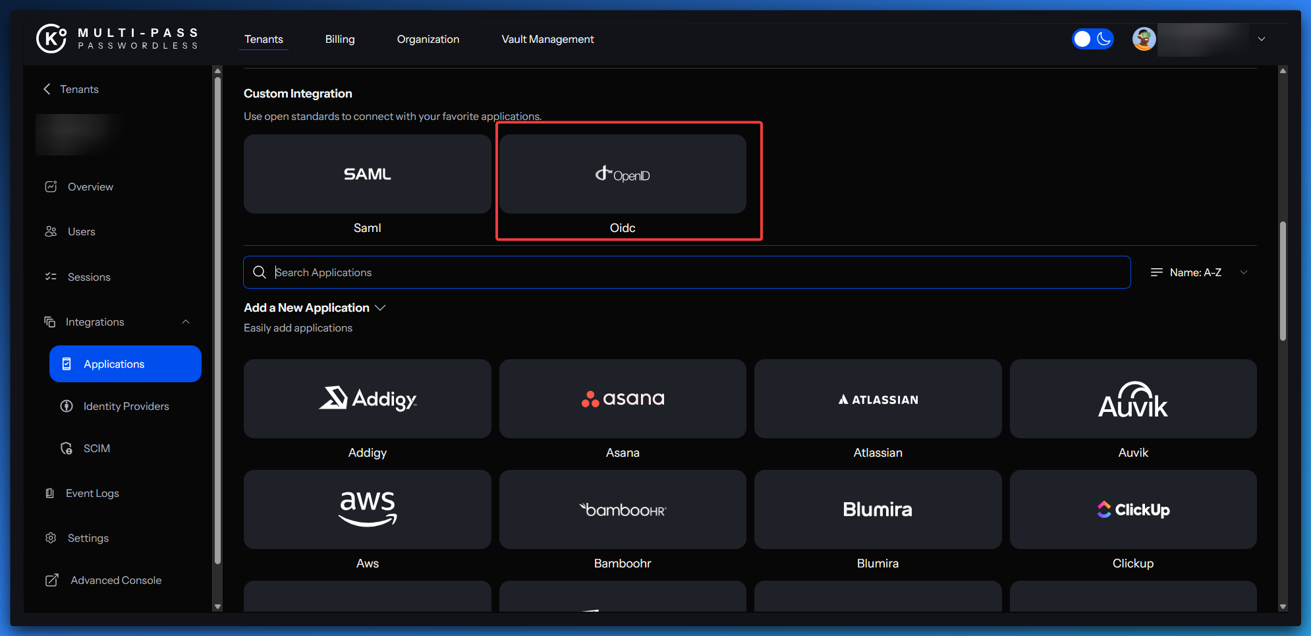Switch to the Billing tab
The width and height of the screenshot is (1311, 636).
tap(339, 39)
